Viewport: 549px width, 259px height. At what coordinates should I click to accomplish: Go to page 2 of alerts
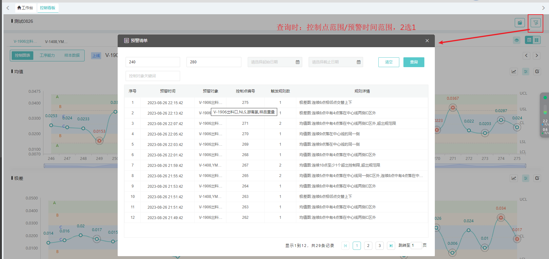point(368,245)
